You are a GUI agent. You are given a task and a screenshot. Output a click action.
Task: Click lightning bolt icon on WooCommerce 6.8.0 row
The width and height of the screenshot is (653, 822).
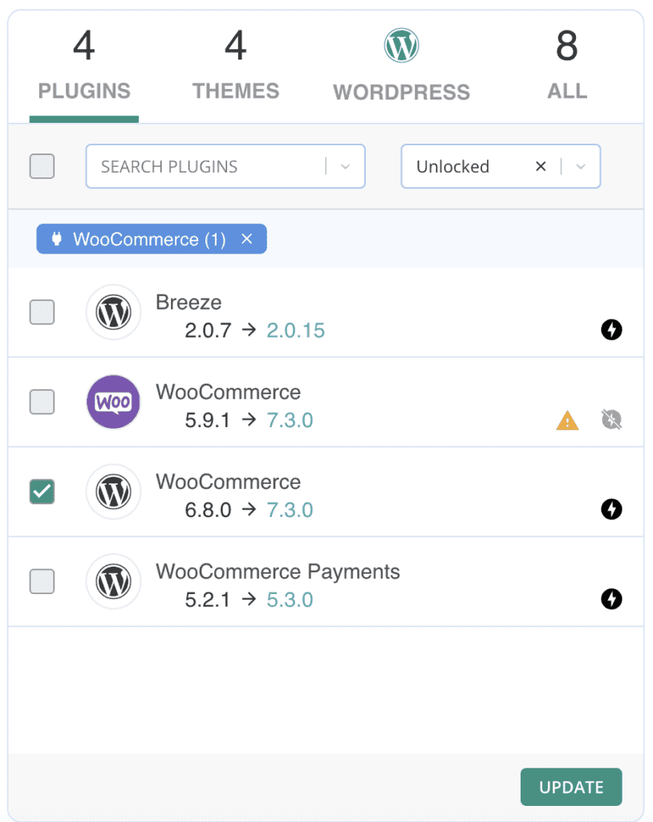(x=611, y=509)
